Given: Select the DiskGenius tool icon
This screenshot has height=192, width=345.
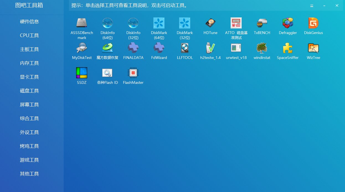Looking at the screenshot, I should [x=313, y=23].
